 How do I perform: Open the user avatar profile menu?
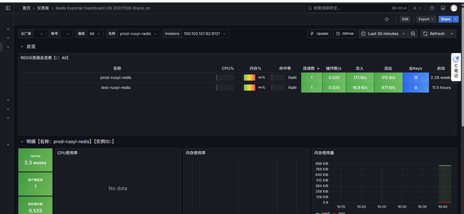[454, 8]
